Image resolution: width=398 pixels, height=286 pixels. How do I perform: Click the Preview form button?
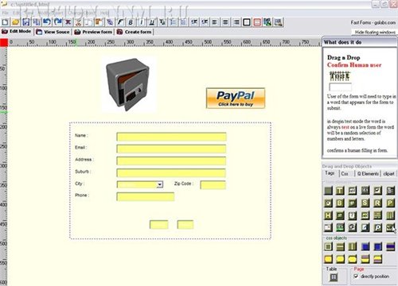[93, 32]
